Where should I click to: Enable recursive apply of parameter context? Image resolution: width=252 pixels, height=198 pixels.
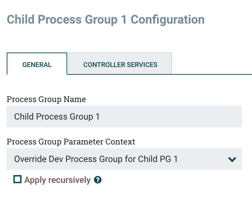point(17,179)
